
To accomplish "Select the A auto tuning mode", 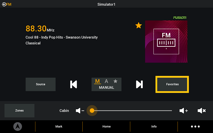I will click(x=106, y=81).
